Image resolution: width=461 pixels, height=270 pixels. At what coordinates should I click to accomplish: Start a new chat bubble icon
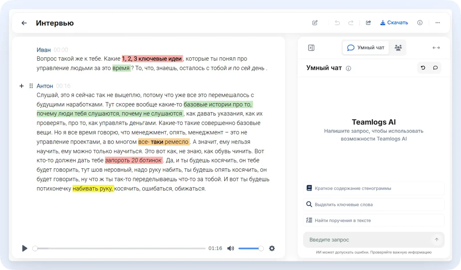(x=435, y=68)
